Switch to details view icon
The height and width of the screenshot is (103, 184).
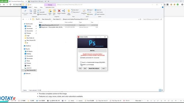click(160, 90)
